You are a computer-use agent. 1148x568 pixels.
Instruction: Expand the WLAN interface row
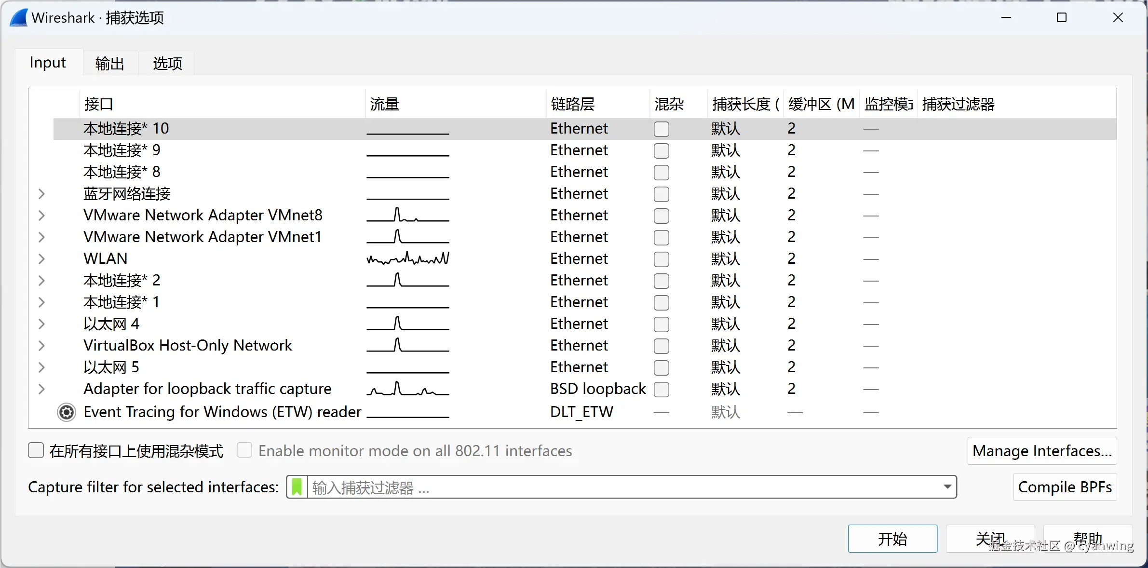click(42, 259)
